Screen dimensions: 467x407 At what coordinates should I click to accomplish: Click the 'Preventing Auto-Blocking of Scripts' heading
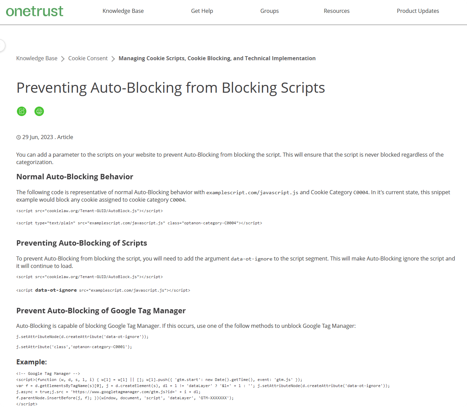coord(81,243)
